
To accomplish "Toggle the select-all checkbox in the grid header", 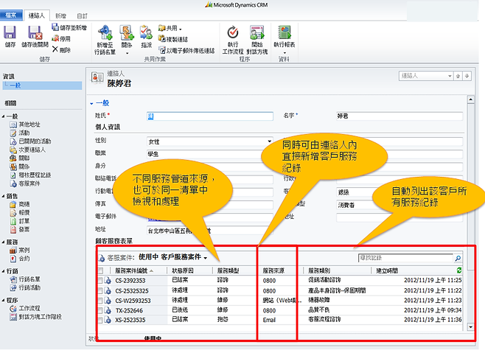I will (100, 271).
